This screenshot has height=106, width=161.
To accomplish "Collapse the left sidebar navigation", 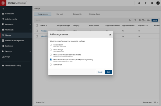I will [x=3, y=9].
